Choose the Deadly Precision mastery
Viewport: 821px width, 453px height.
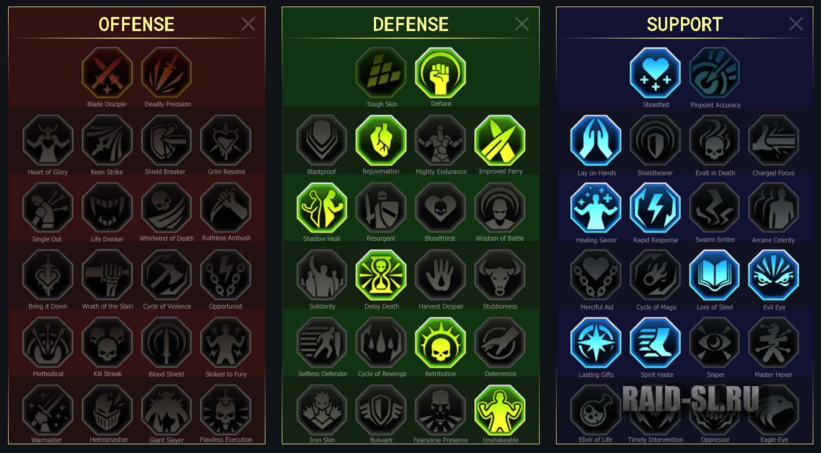pos(166,72)
